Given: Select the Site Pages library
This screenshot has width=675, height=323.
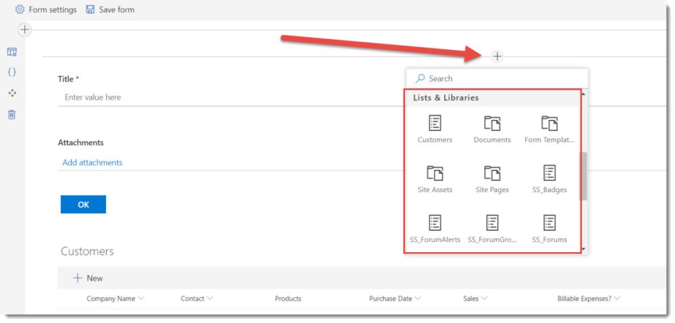Looking at the screenshot, I should 492,174.
